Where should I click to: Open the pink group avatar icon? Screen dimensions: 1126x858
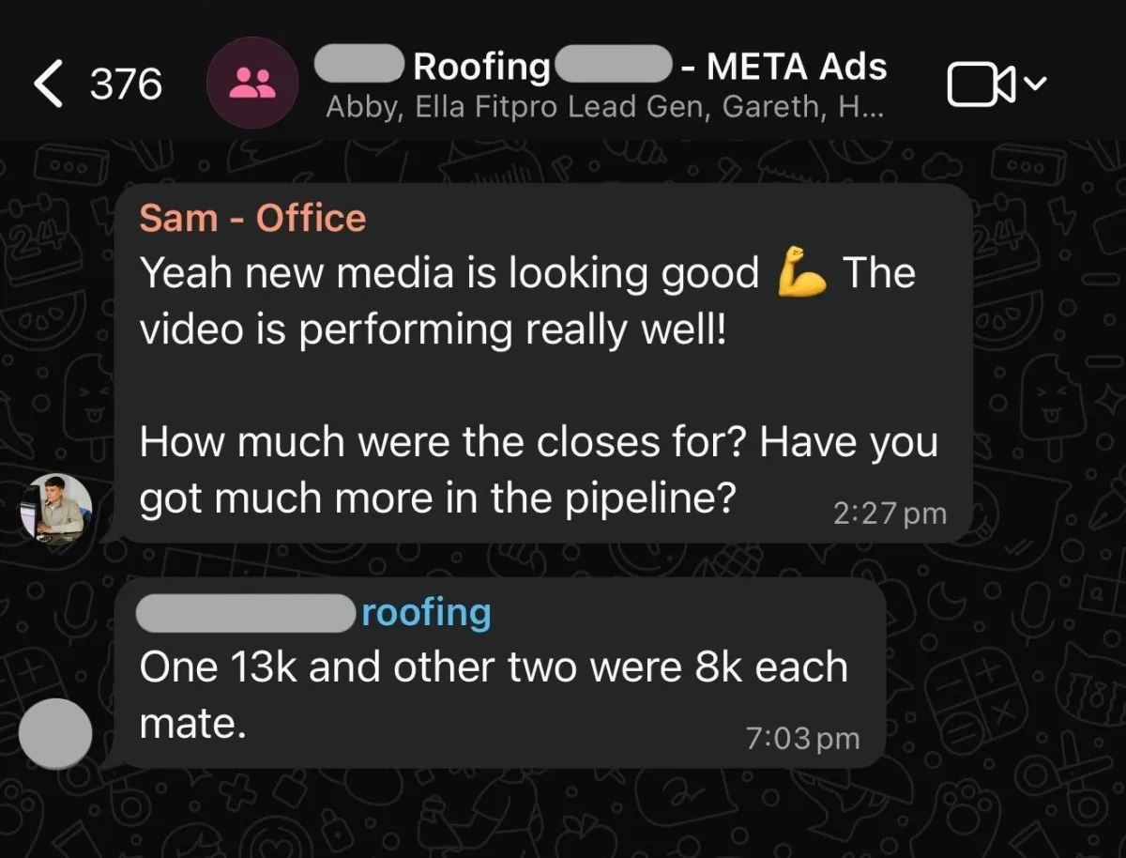point(252,83)
